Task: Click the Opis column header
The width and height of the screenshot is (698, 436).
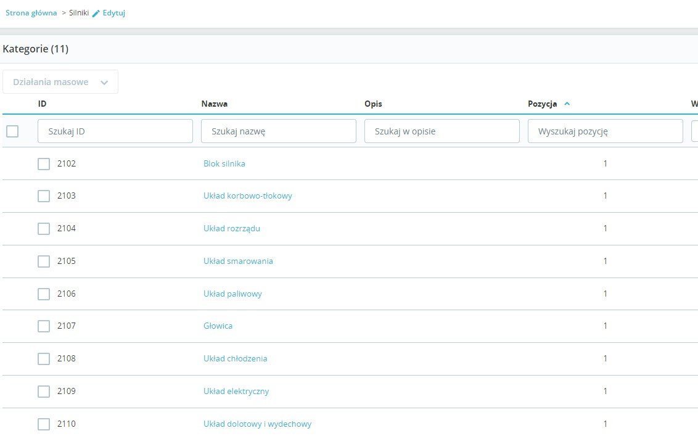Action: 373,104
